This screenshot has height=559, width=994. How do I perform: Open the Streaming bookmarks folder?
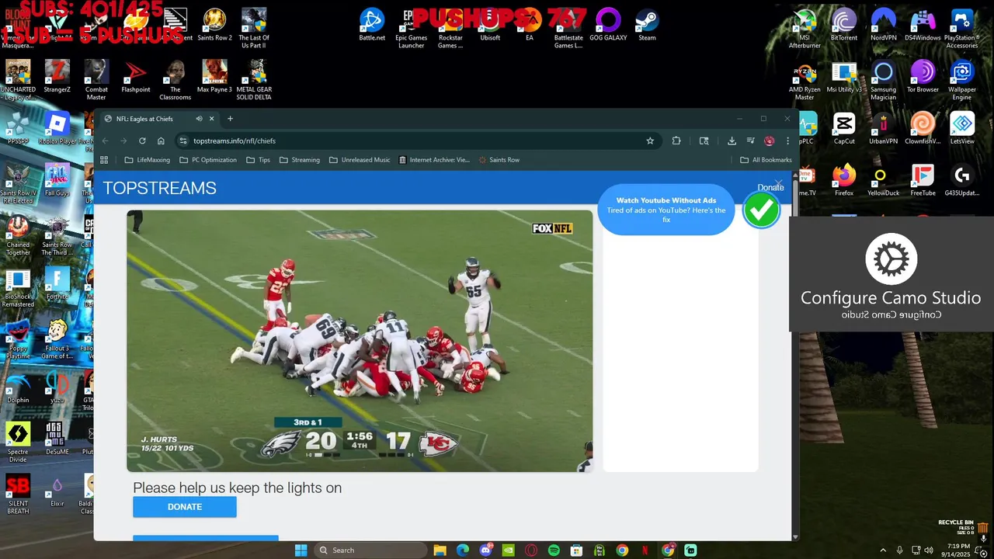299,160
